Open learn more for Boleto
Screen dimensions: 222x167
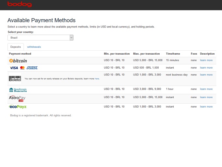pos(206,75)
